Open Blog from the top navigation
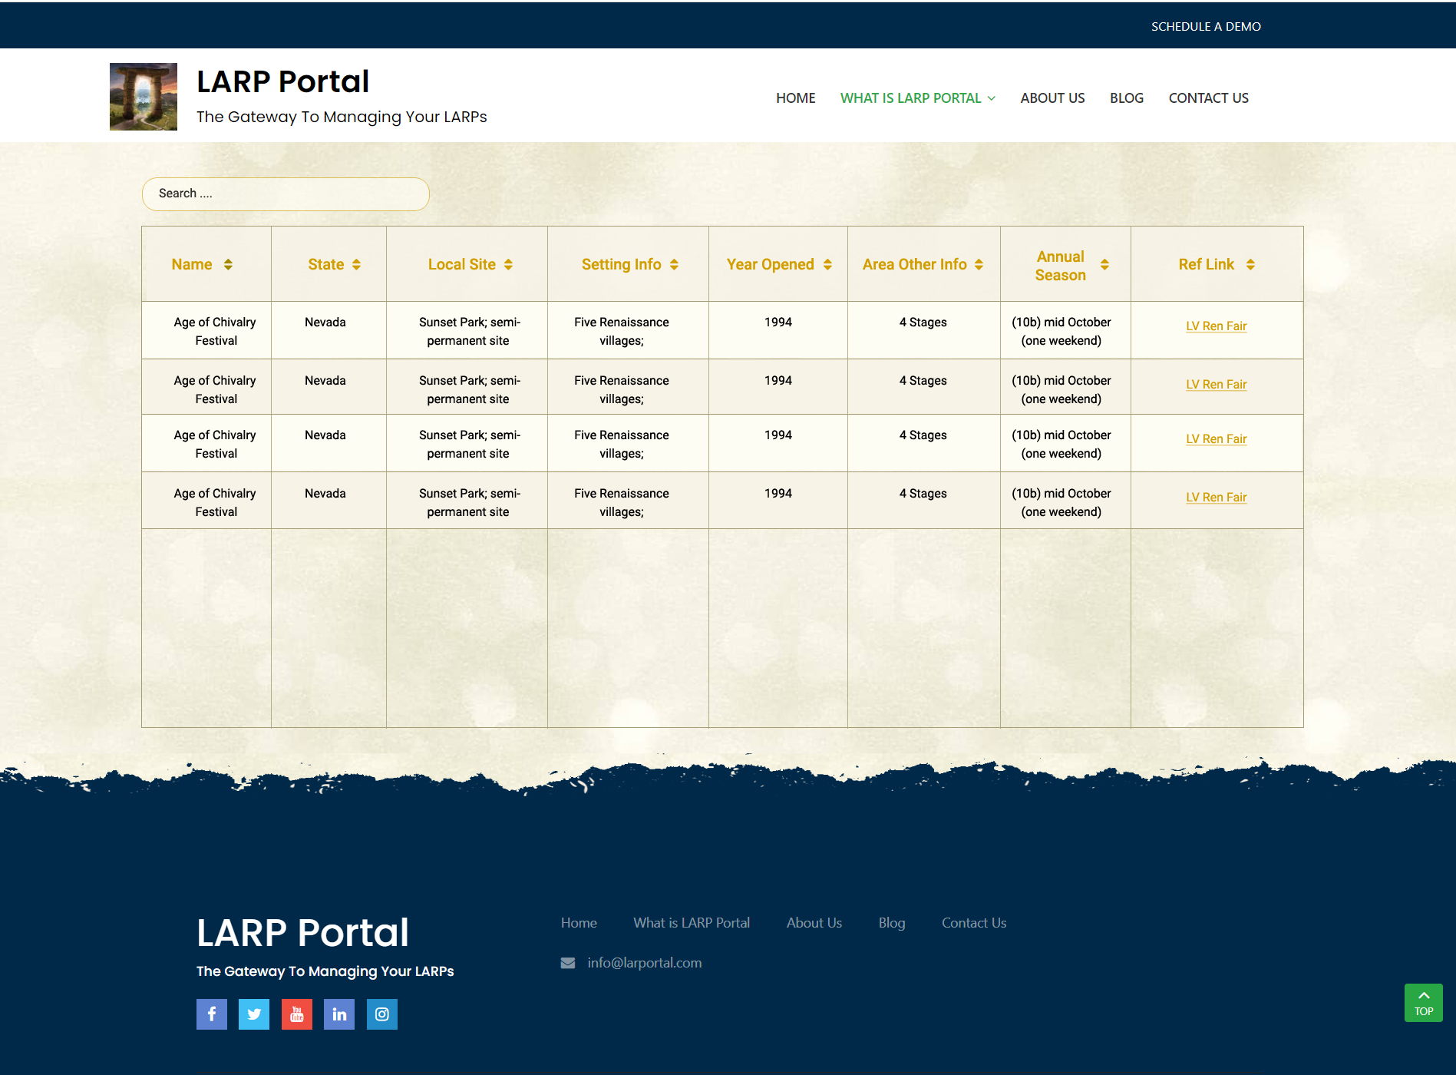The image size is (1456, 1075). [1127, 98]
